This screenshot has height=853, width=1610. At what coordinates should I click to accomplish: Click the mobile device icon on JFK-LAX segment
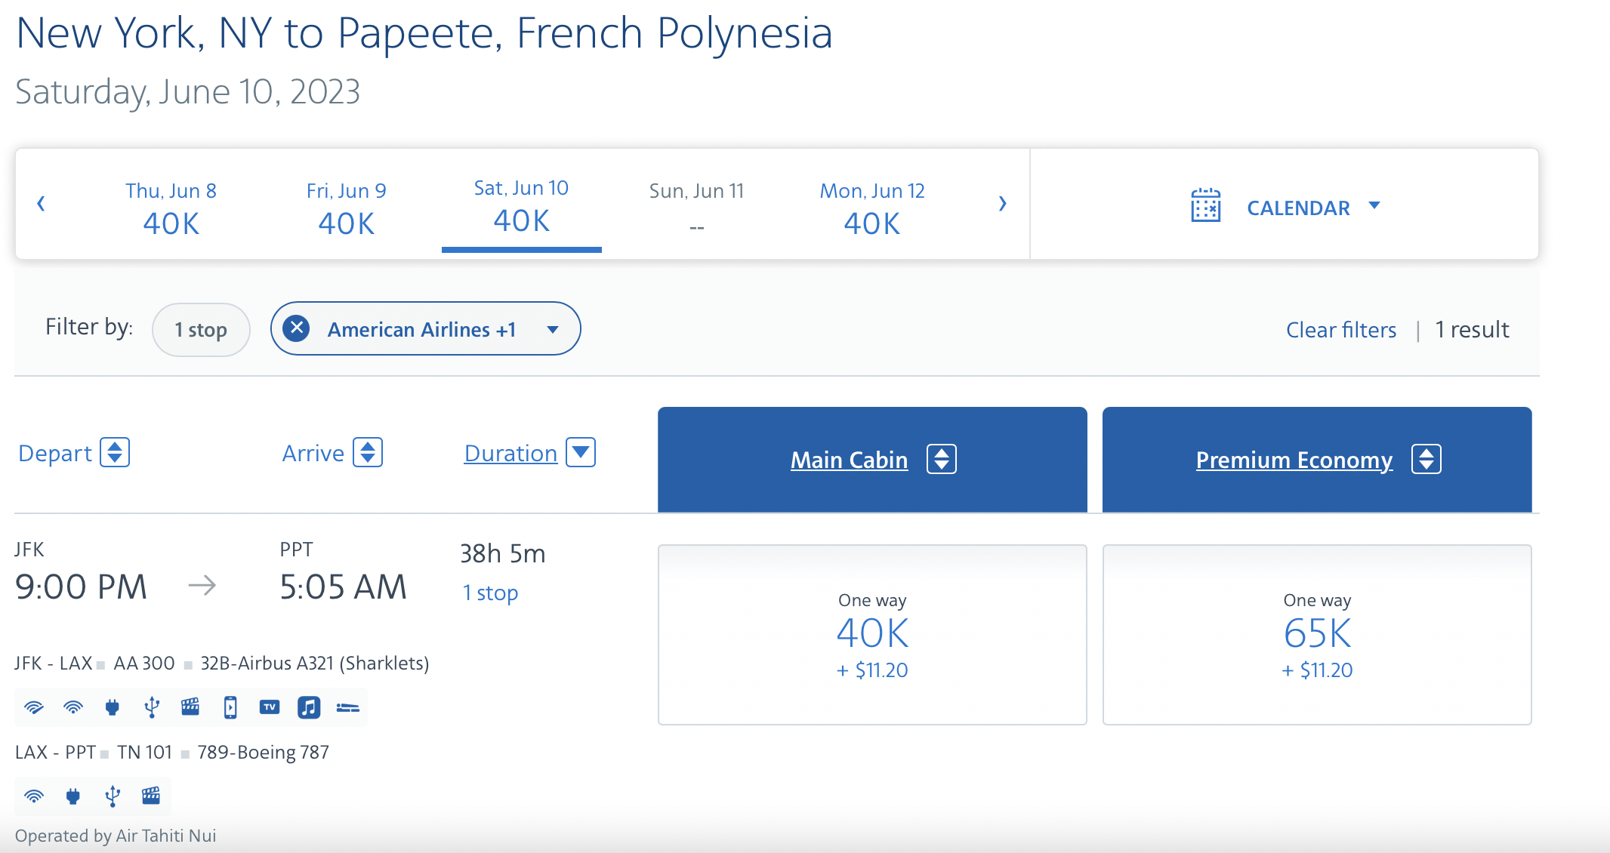tap(230, 706)
